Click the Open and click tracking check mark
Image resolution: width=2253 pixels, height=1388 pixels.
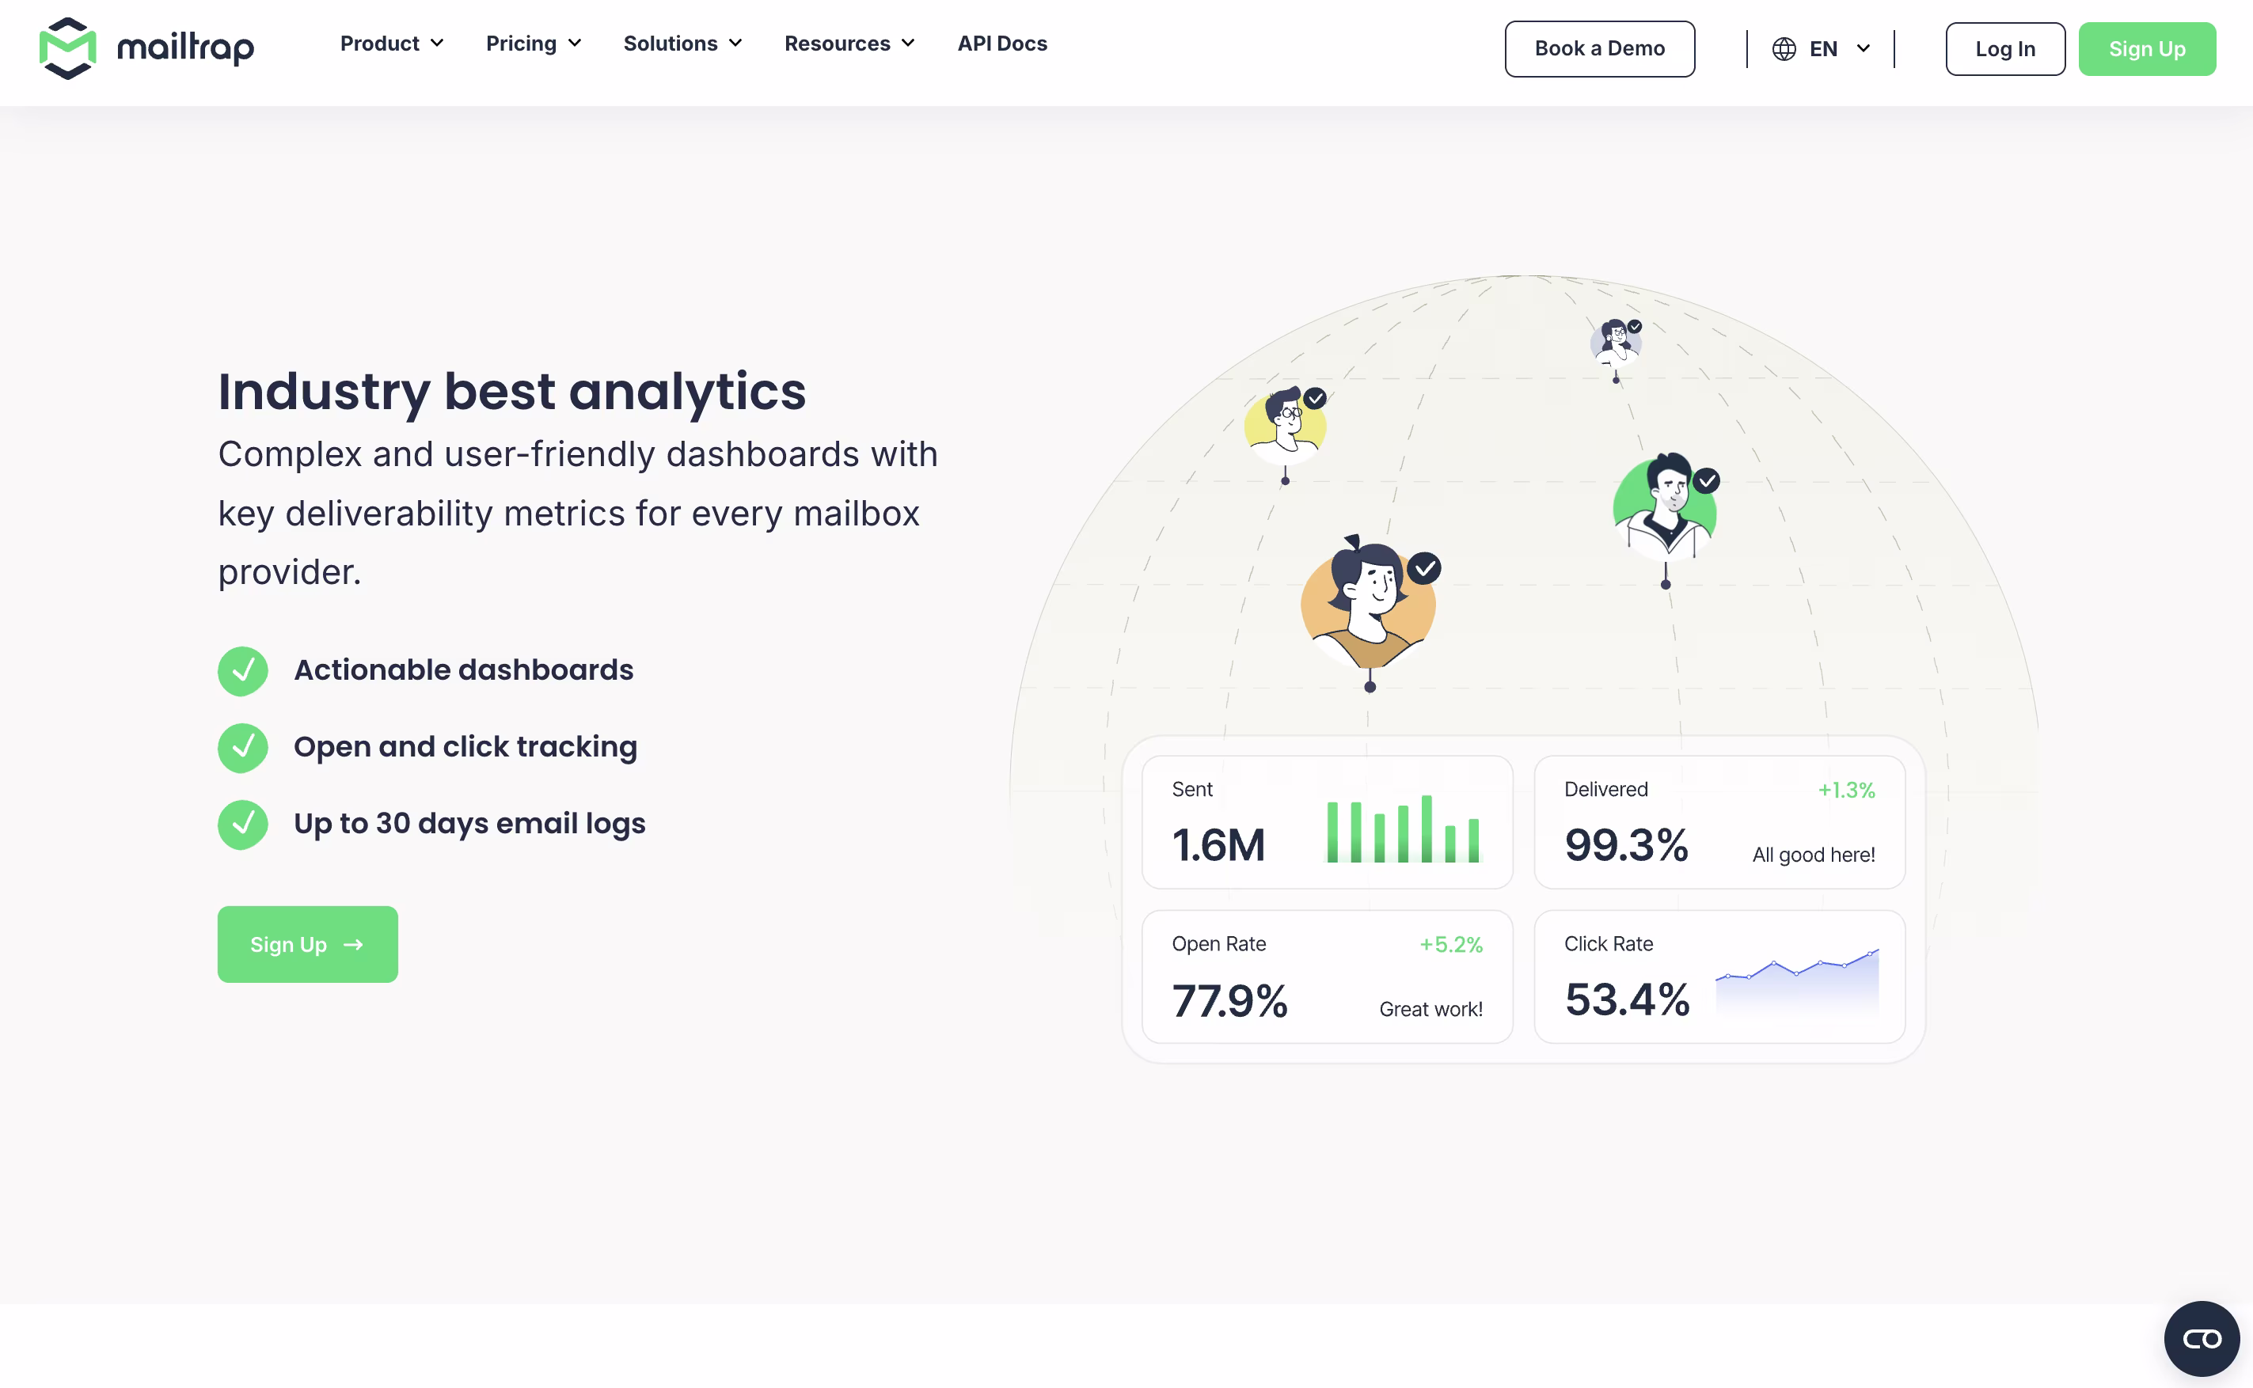click(x=242, y=747)
